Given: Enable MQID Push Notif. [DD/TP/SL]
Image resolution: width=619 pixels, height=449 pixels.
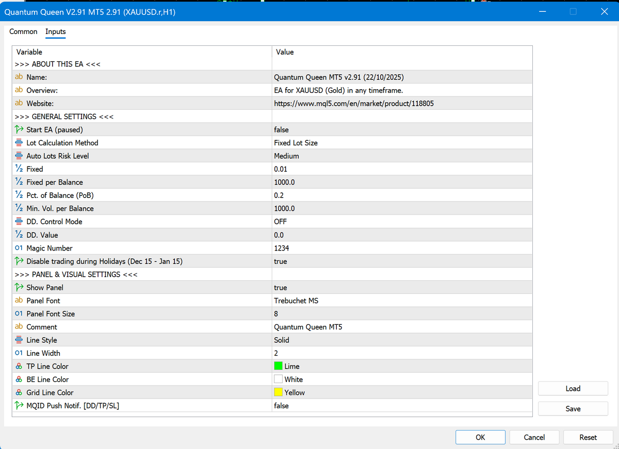Looking at the screenshot, I should [361, 405].
